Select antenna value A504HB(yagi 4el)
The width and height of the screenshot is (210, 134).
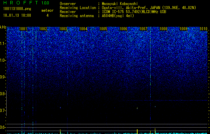click(118, 16)
